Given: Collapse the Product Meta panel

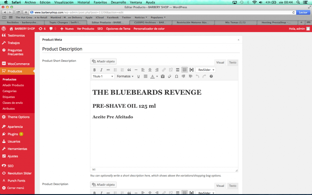Looking at the screenshot, I should [x=238, y=40].
